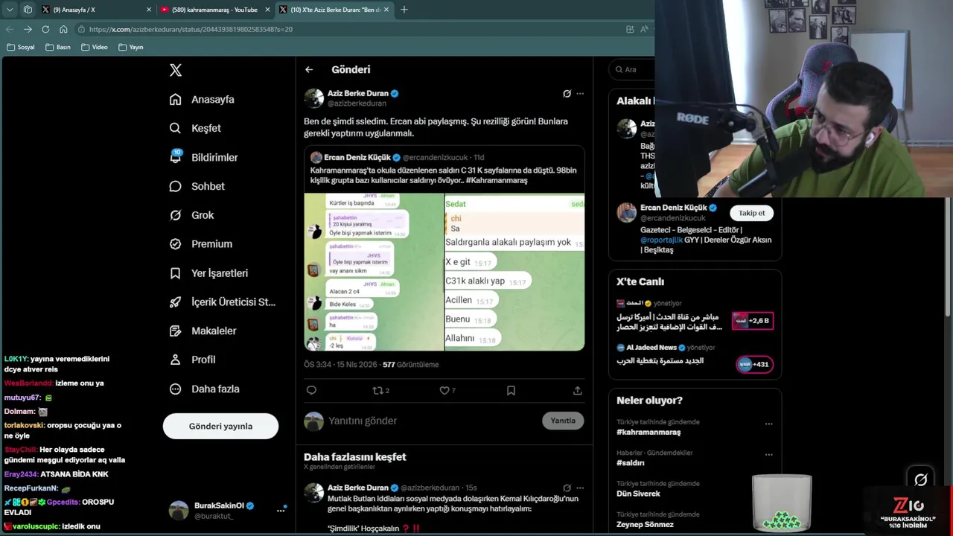The height and width of the screenshot is (536, 953).
Task: Click Takip et for Ercan Deniz Küçük
Action: tap(751, 213)
